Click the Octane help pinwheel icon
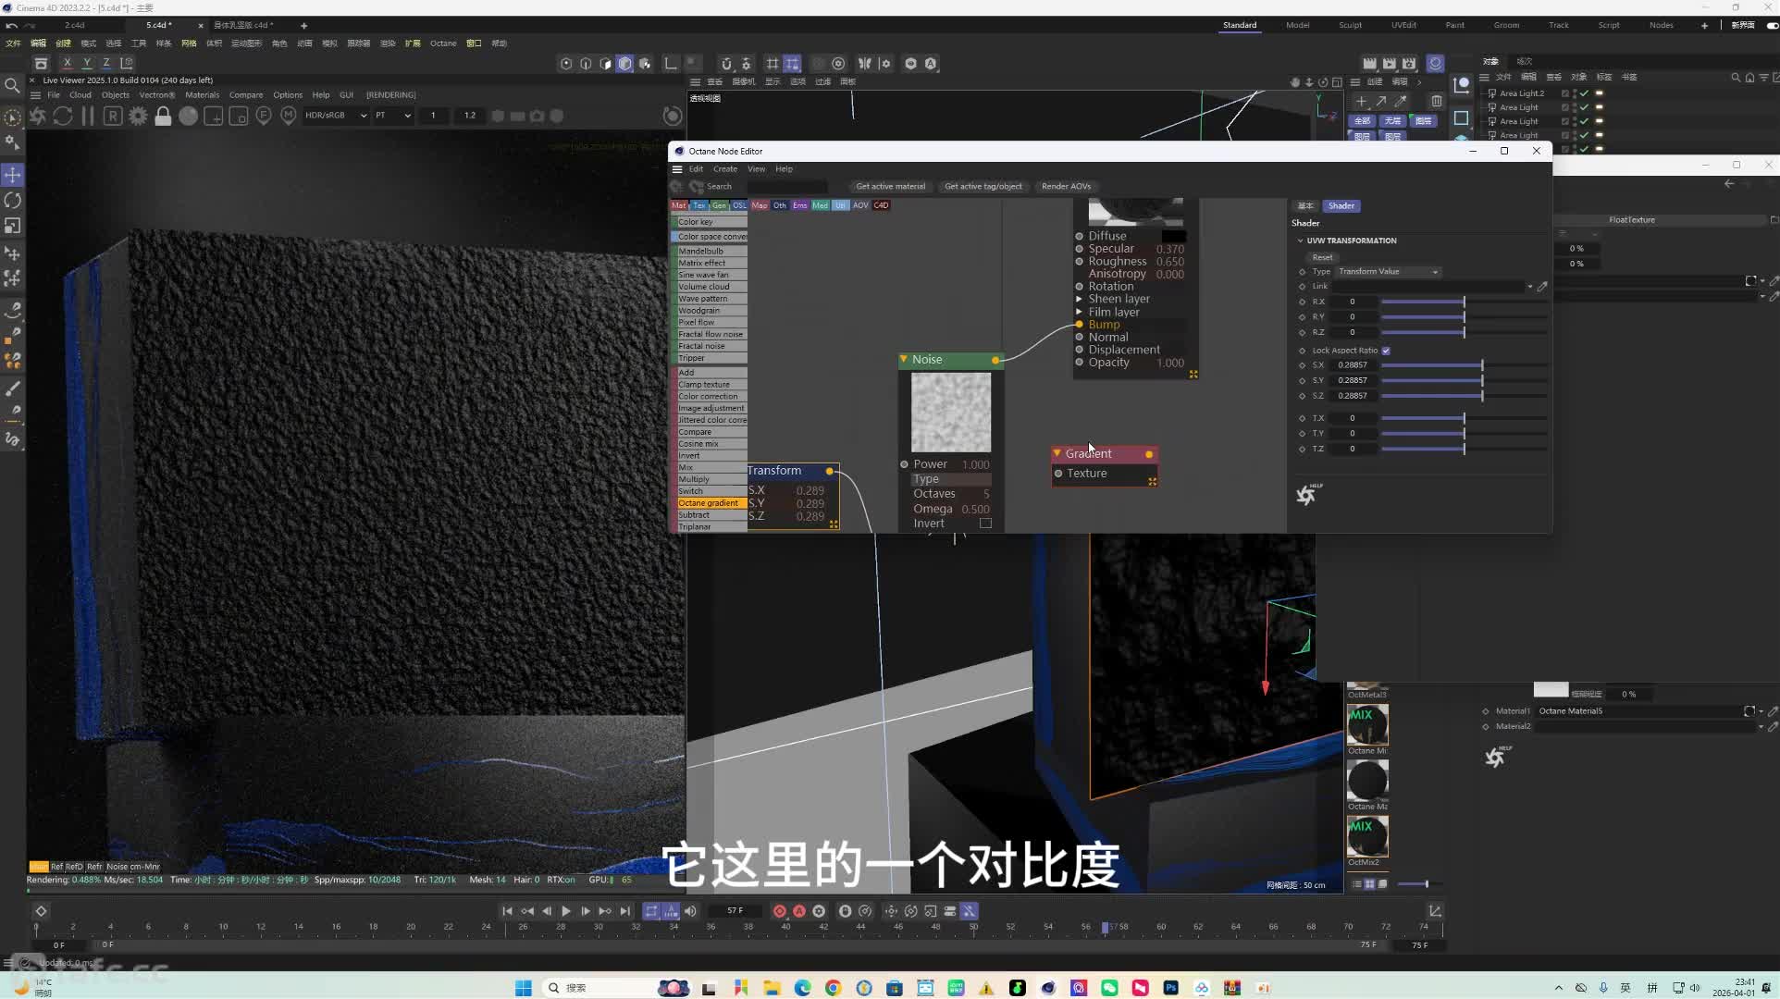Image resolution: width=1780 pixels, height=999 pixels. (x=1306, y=494)
